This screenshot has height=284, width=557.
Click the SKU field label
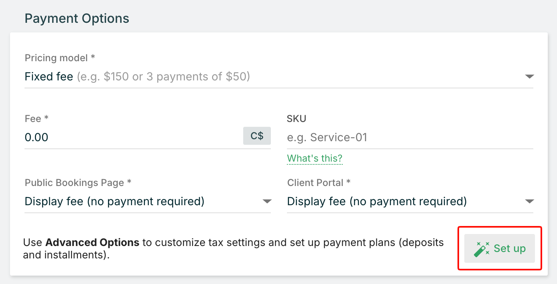[x=297, y=119]
